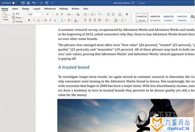Switch to the View tab
Image resolution: width=195 pixels, height=132 pixels.
pos(86,9)
